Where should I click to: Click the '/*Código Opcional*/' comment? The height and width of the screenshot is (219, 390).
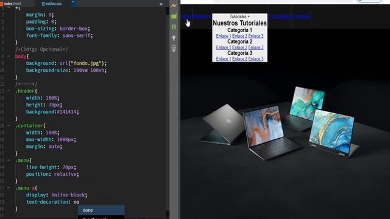41,49
